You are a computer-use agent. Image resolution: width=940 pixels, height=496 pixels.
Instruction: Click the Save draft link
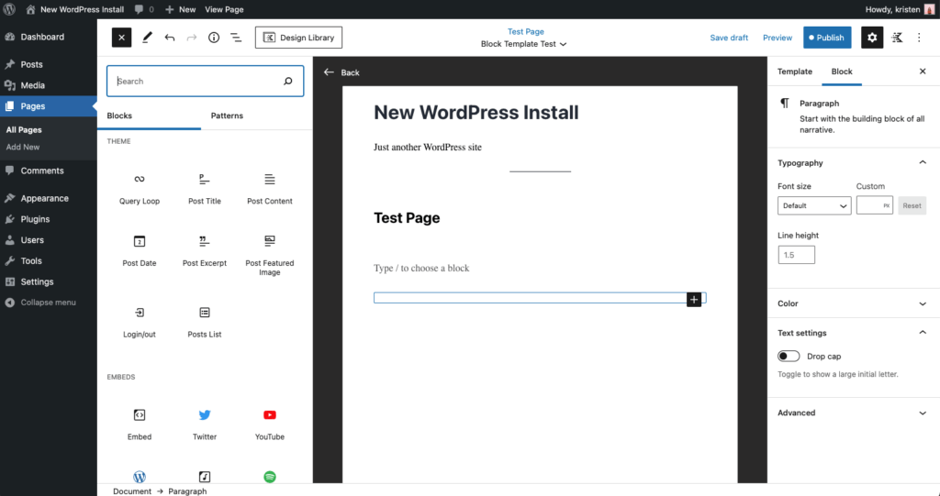point(729,38)
